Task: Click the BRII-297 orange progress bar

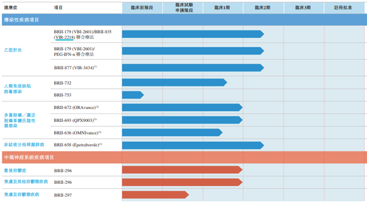Action: [x=155, y=195]
